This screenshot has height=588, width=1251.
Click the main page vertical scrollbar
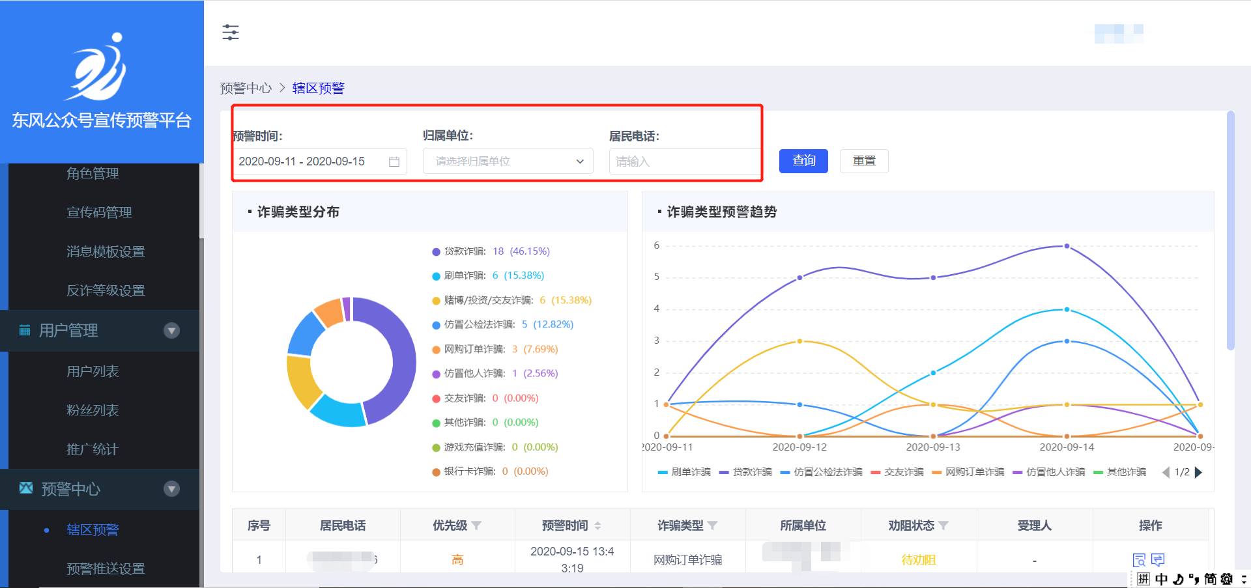coord(1231,231)
